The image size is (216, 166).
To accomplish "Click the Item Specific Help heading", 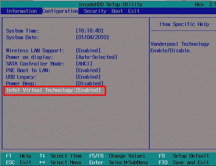I will pyautogui.click(x=184, y=24).
